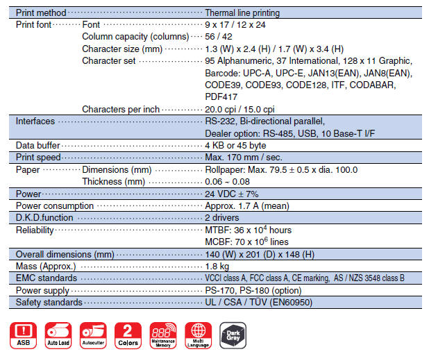Click the Auto Load paper icon

pyautogui.click(x=59, y=334)
